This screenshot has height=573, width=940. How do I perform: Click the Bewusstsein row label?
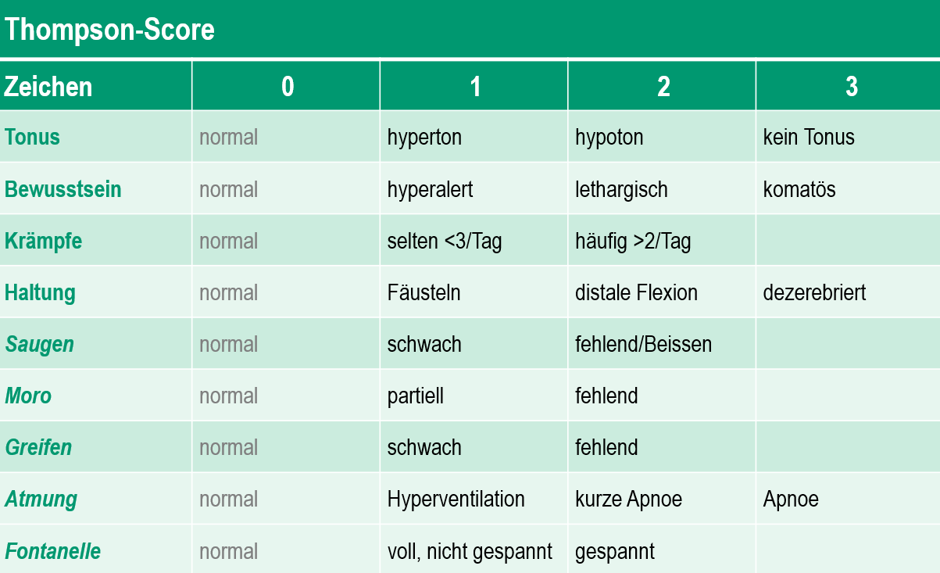point(63,189)
